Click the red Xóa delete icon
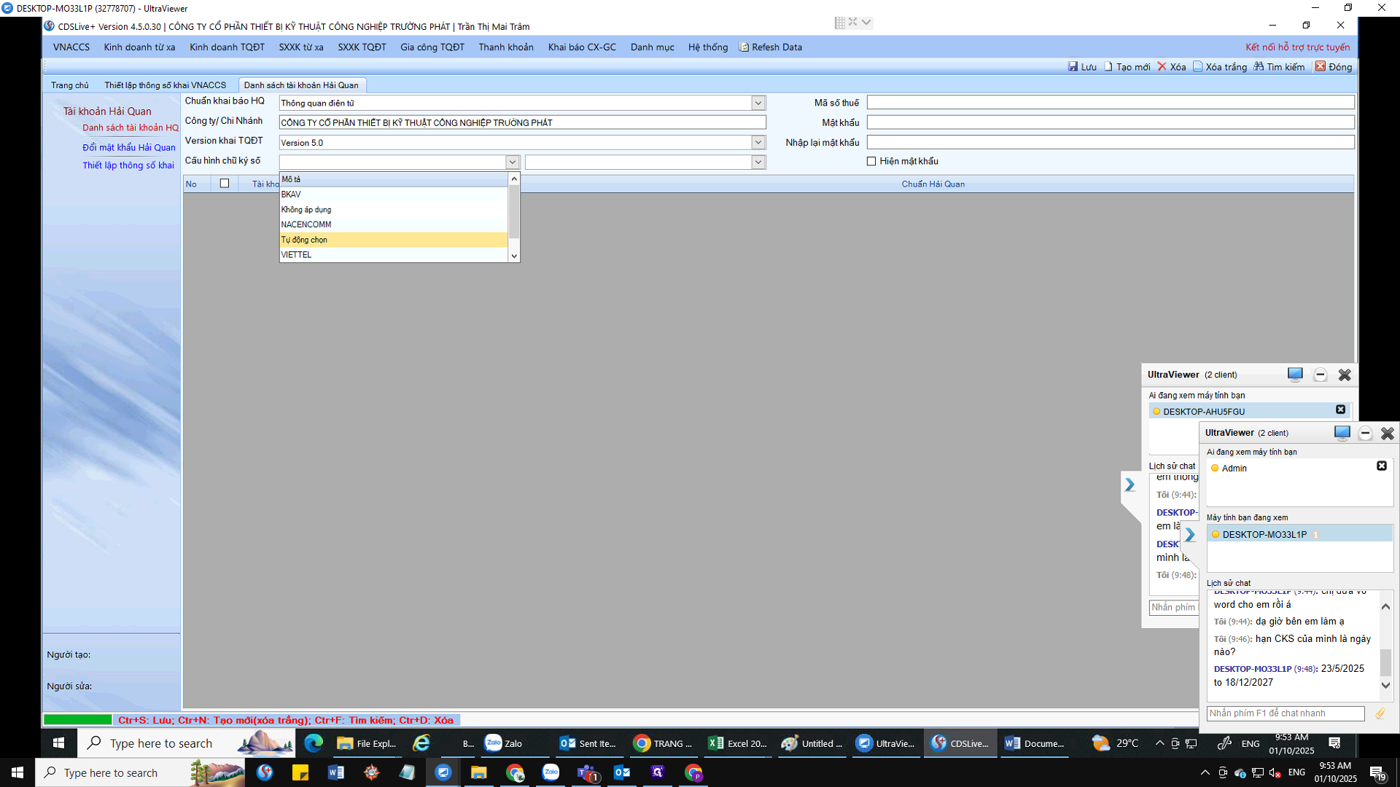The width and height of the screenshot is (1400, 787). [x=1162, y=66]
